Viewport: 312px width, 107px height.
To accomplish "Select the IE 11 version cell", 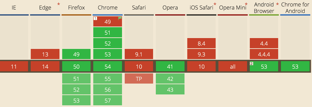I will tap(14, 67).
